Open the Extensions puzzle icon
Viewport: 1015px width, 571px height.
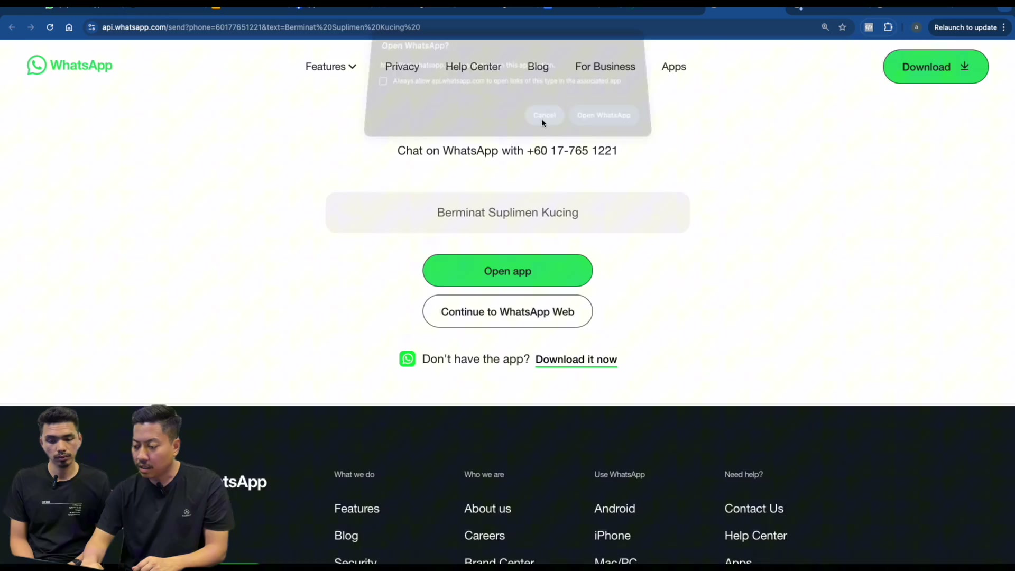click(x=888, y=27)
